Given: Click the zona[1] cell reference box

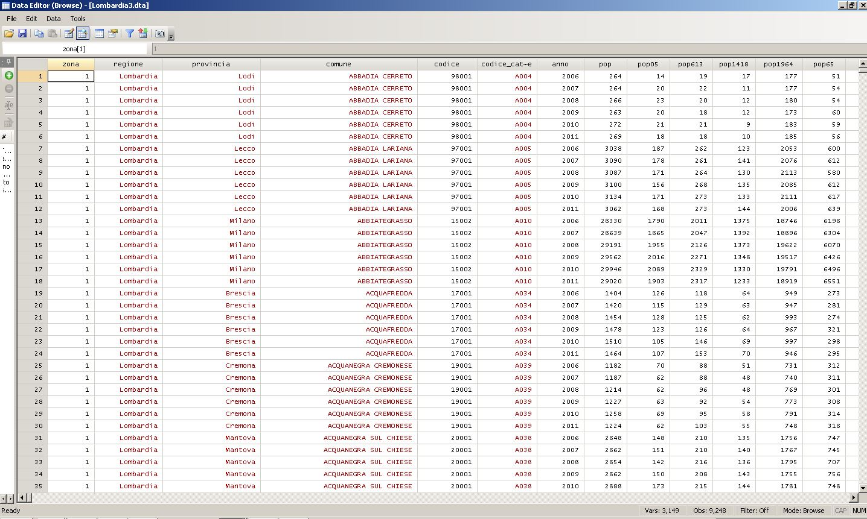Looking at the screenshot, I should [x=74, y=49].
